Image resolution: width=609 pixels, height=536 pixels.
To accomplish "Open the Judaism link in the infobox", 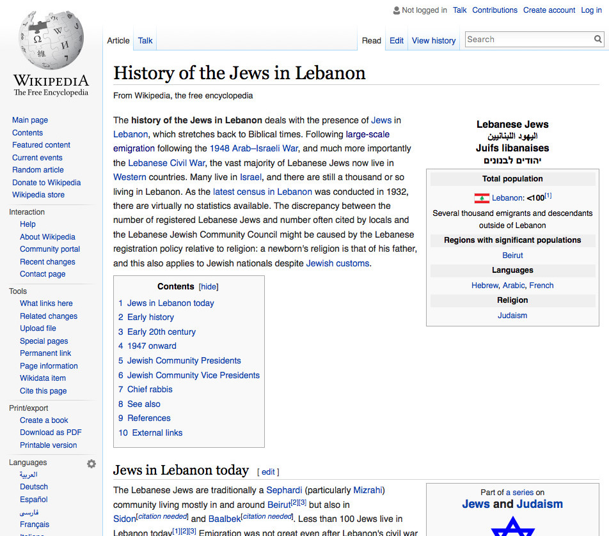I will 512,315.
